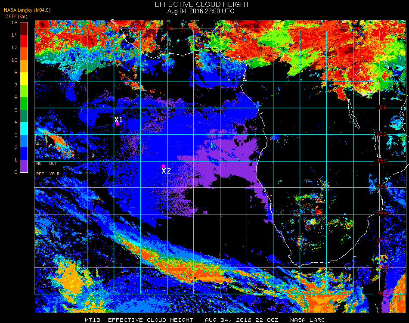The image size is (409, 323).
Task: Click the 'EFFECTIVE CLOUD HEIGHT' title at top
Action: [202, 4]
